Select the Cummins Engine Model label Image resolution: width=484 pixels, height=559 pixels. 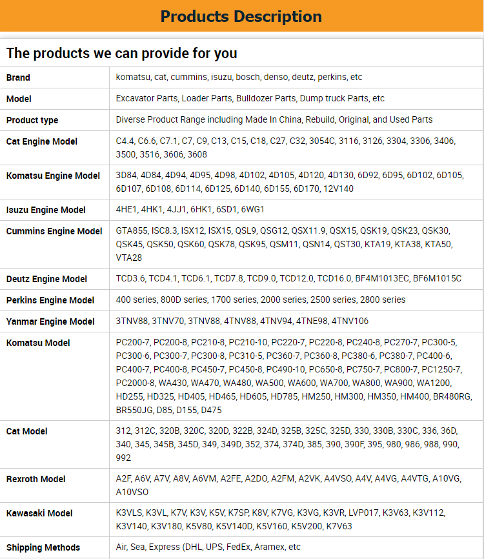pos(54,231)
